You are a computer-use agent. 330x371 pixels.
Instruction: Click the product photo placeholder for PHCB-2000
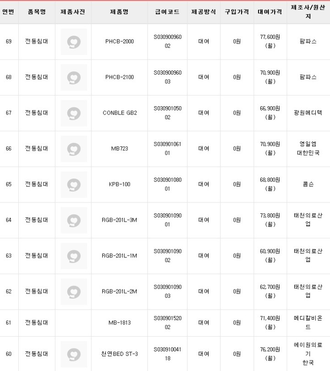pos(73,42)
